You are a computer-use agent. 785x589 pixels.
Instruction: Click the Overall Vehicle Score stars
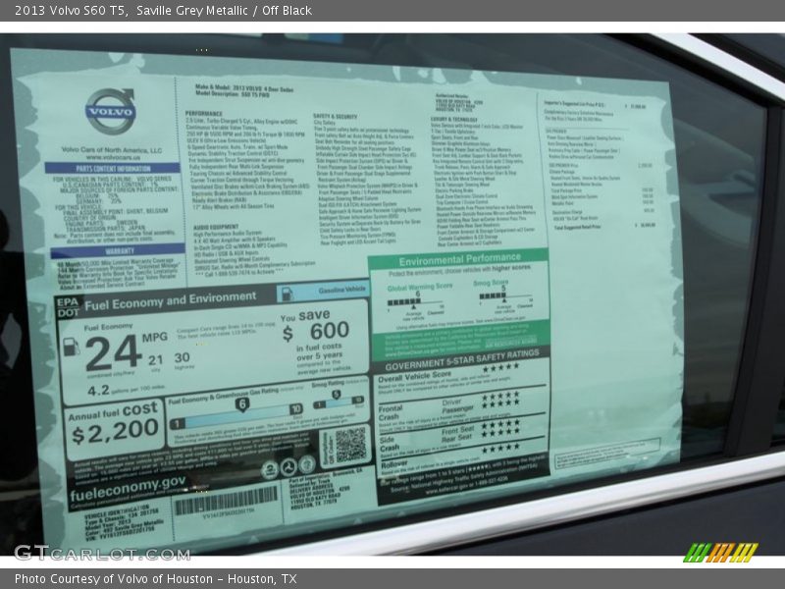[500, 369]
